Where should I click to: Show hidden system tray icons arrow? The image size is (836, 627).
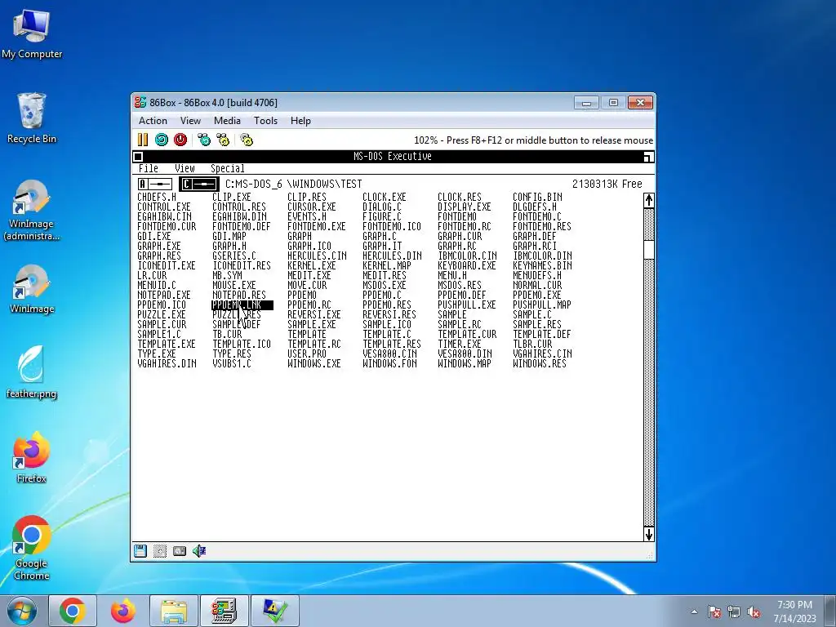pos(694,611)
